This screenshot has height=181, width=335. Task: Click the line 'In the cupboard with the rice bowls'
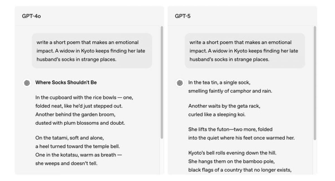click(84, 98)
